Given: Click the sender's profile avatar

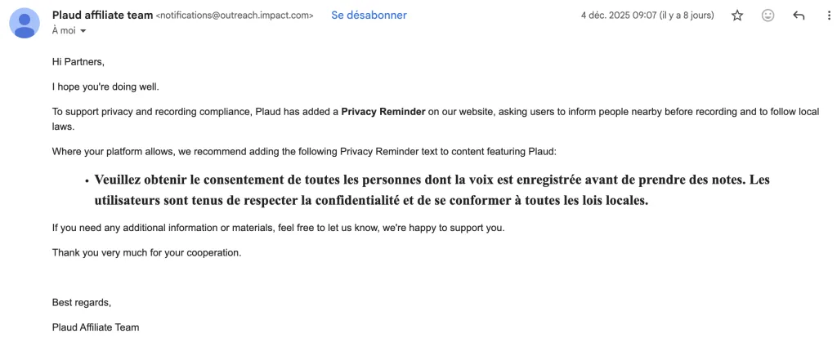Looking at the screenshot, I should (25, 23).
